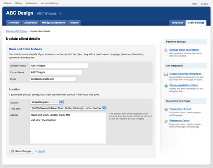Click the small icon next to ABC Widgets header
This screenshot has width=213, height=168.
point(60,13)
